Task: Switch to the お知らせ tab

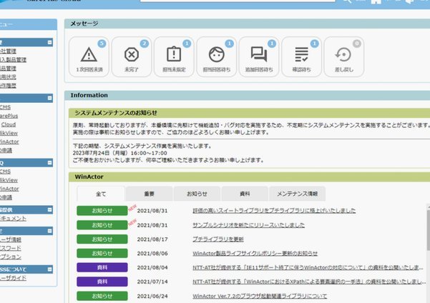Action: coord(197,194)
